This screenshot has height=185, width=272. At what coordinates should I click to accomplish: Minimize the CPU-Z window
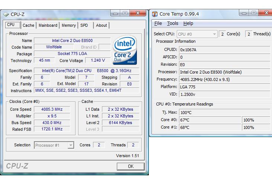115,13
